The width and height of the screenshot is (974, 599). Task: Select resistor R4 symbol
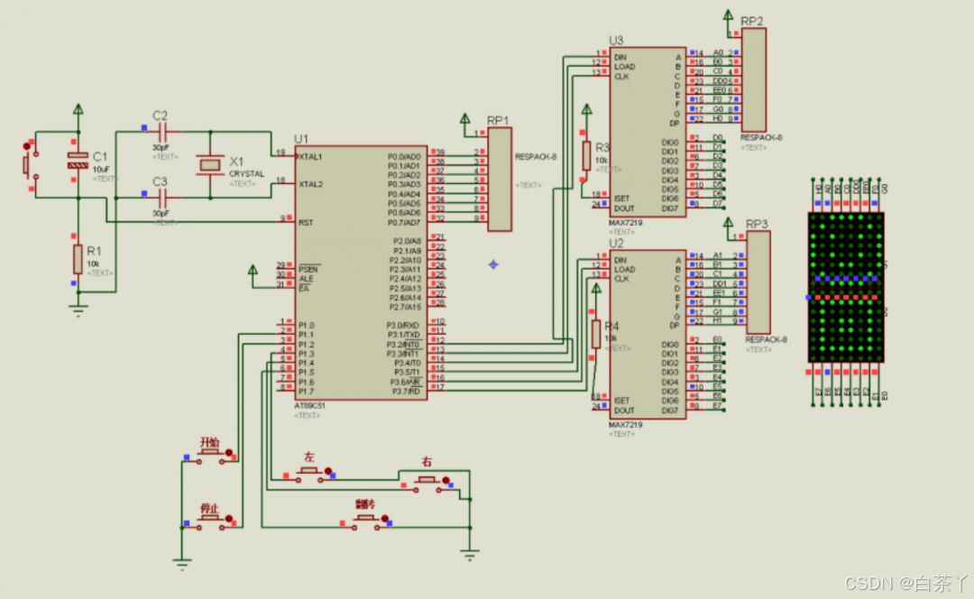click(x=596, y=335)
